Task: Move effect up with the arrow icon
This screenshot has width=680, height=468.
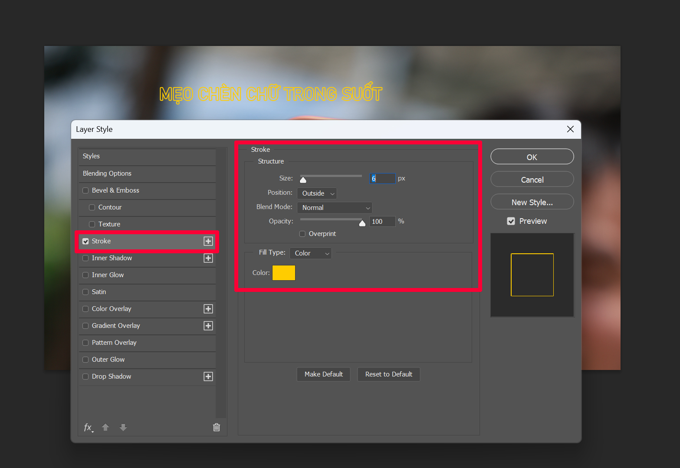Action: point(105,427)
